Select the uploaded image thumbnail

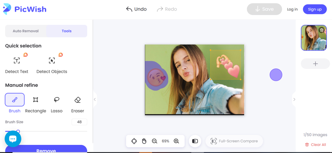314,38
